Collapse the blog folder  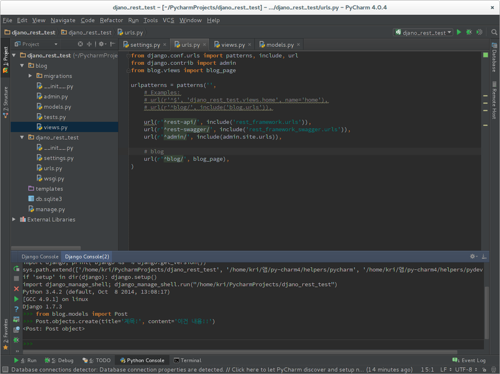point(22,66)
